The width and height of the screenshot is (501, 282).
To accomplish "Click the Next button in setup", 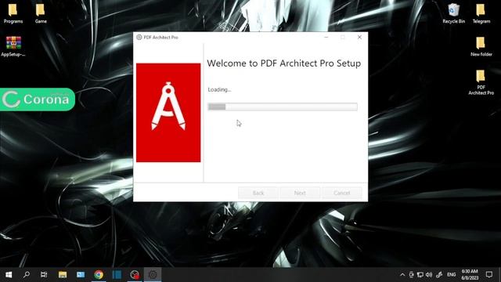I will point(300,193).
